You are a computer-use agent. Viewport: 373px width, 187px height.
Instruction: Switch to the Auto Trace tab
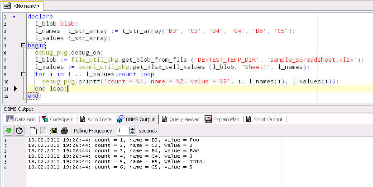[96, 119]
